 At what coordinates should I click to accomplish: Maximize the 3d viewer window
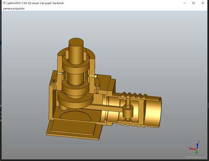(x=194, y=3)
